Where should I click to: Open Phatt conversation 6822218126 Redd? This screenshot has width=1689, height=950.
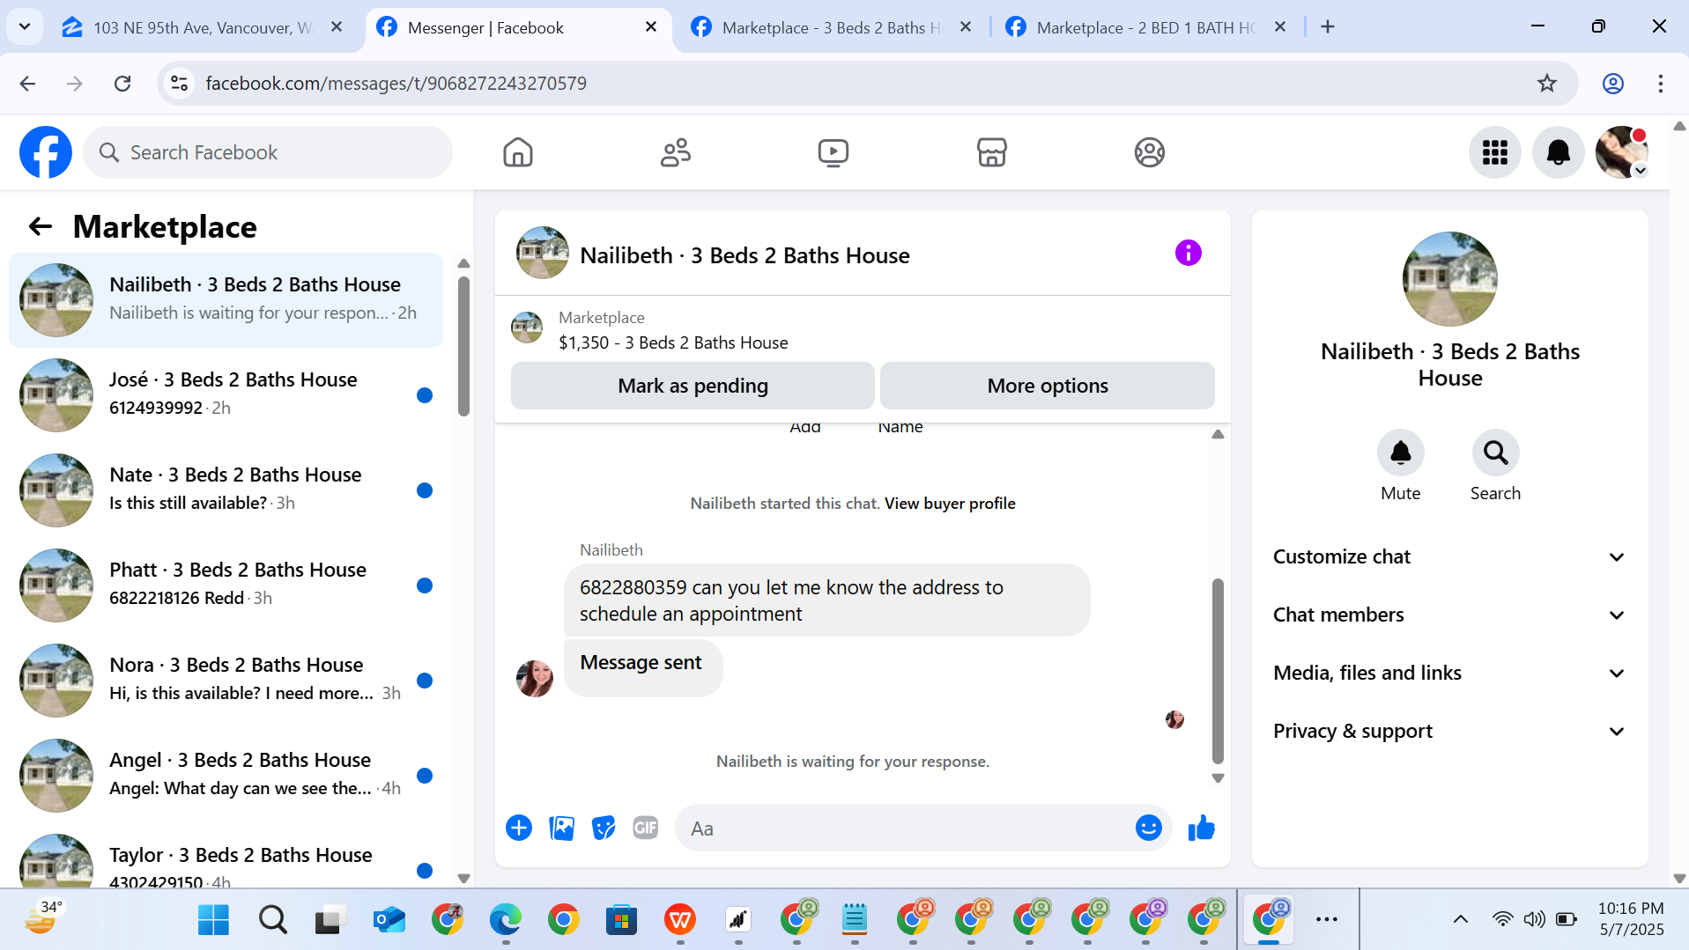[x=226, y=584]
